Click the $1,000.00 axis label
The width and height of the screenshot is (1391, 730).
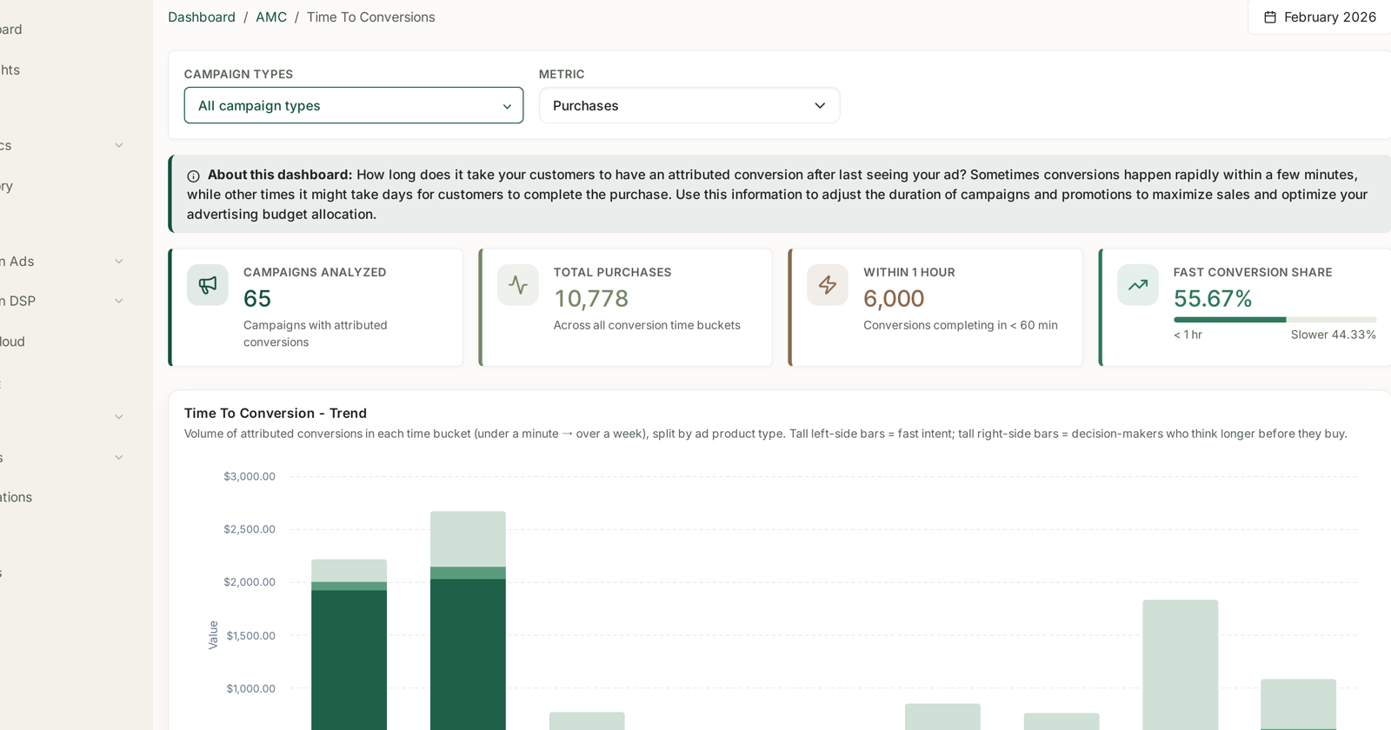pyautogui.click(x=250, y=688)
